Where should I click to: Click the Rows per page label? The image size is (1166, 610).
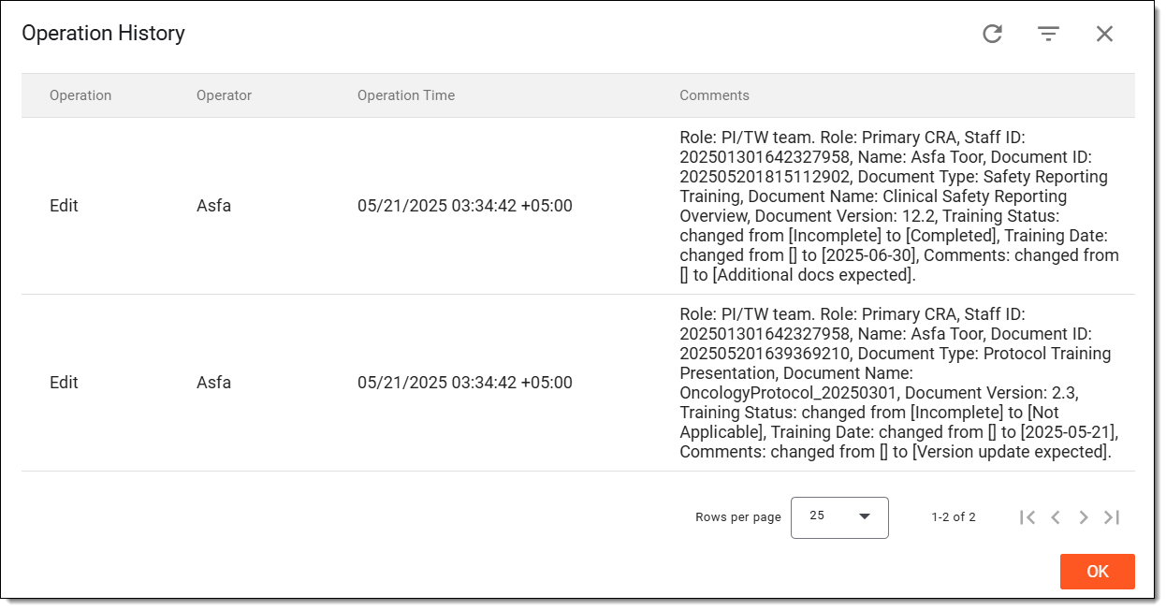pos(738,517)
